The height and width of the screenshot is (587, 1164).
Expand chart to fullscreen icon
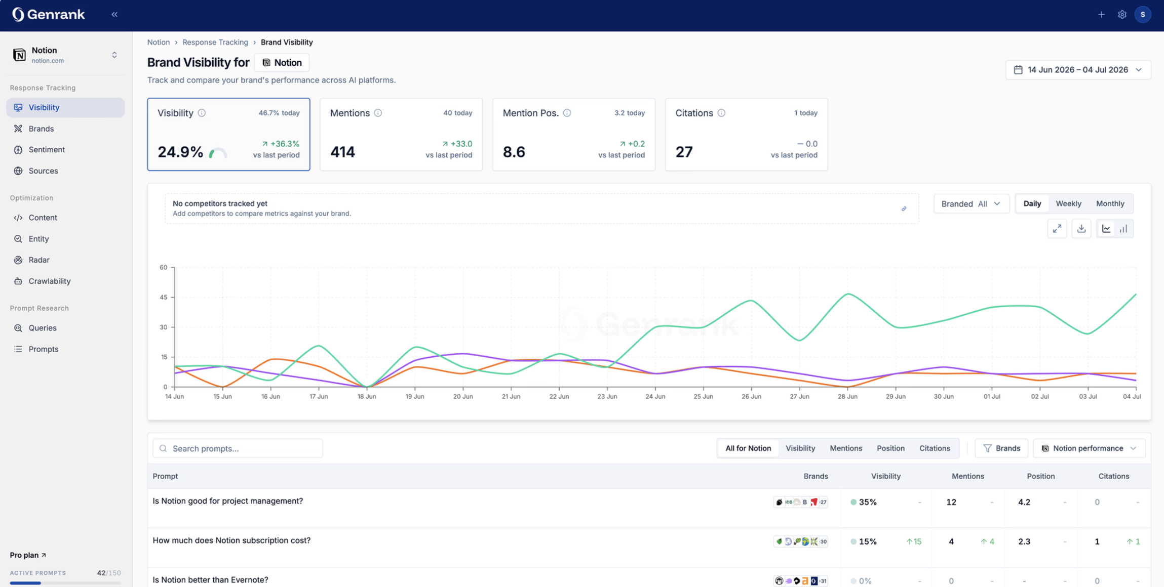[1057, 229]
